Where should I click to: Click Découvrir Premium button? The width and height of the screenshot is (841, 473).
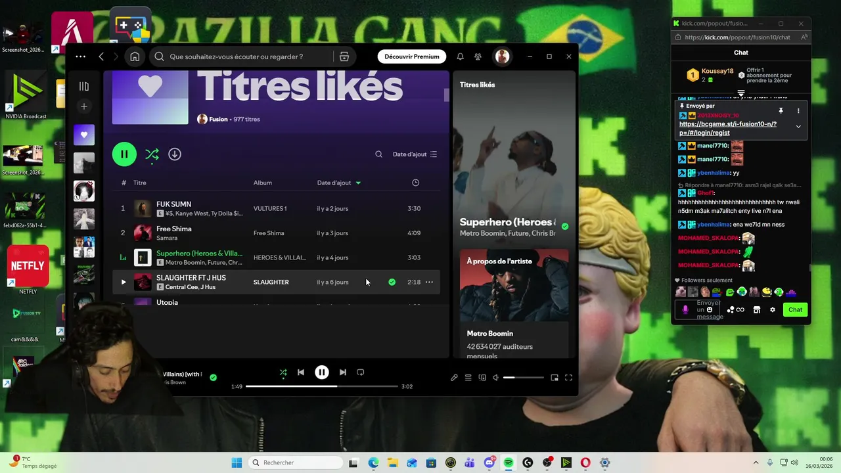click(x=412, y=56)
